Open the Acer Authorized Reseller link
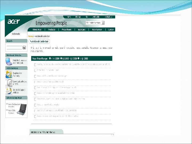The width and height of the screenshot is (192, 144). (14, 105)
